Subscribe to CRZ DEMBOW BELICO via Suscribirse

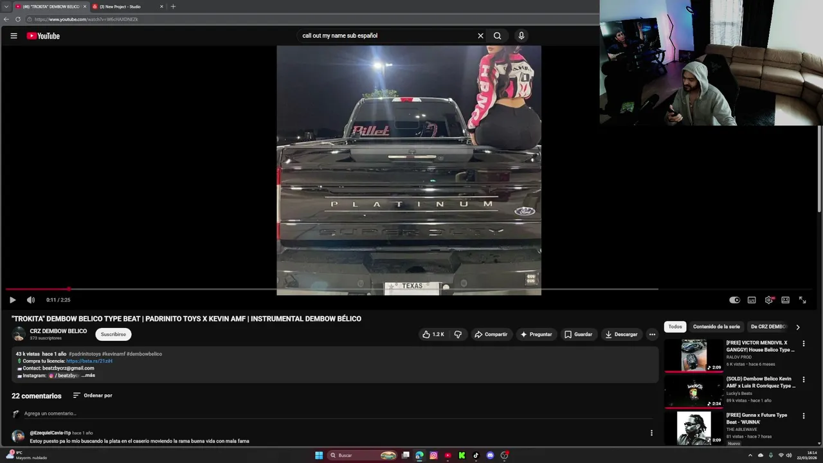point(113,334)
